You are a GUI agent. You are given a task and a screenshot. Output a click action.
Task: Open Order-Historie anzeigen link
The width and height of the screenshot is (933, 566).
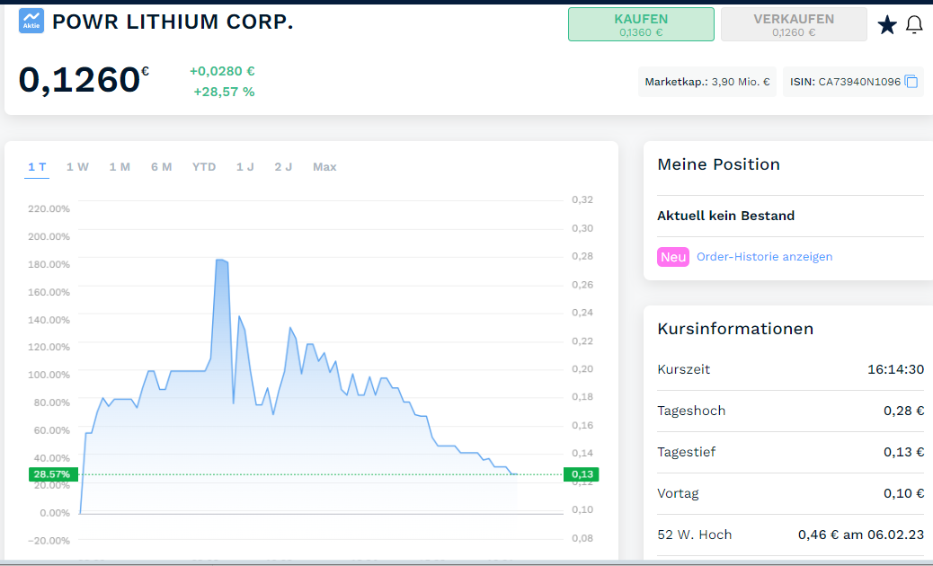tap(764, 257)
